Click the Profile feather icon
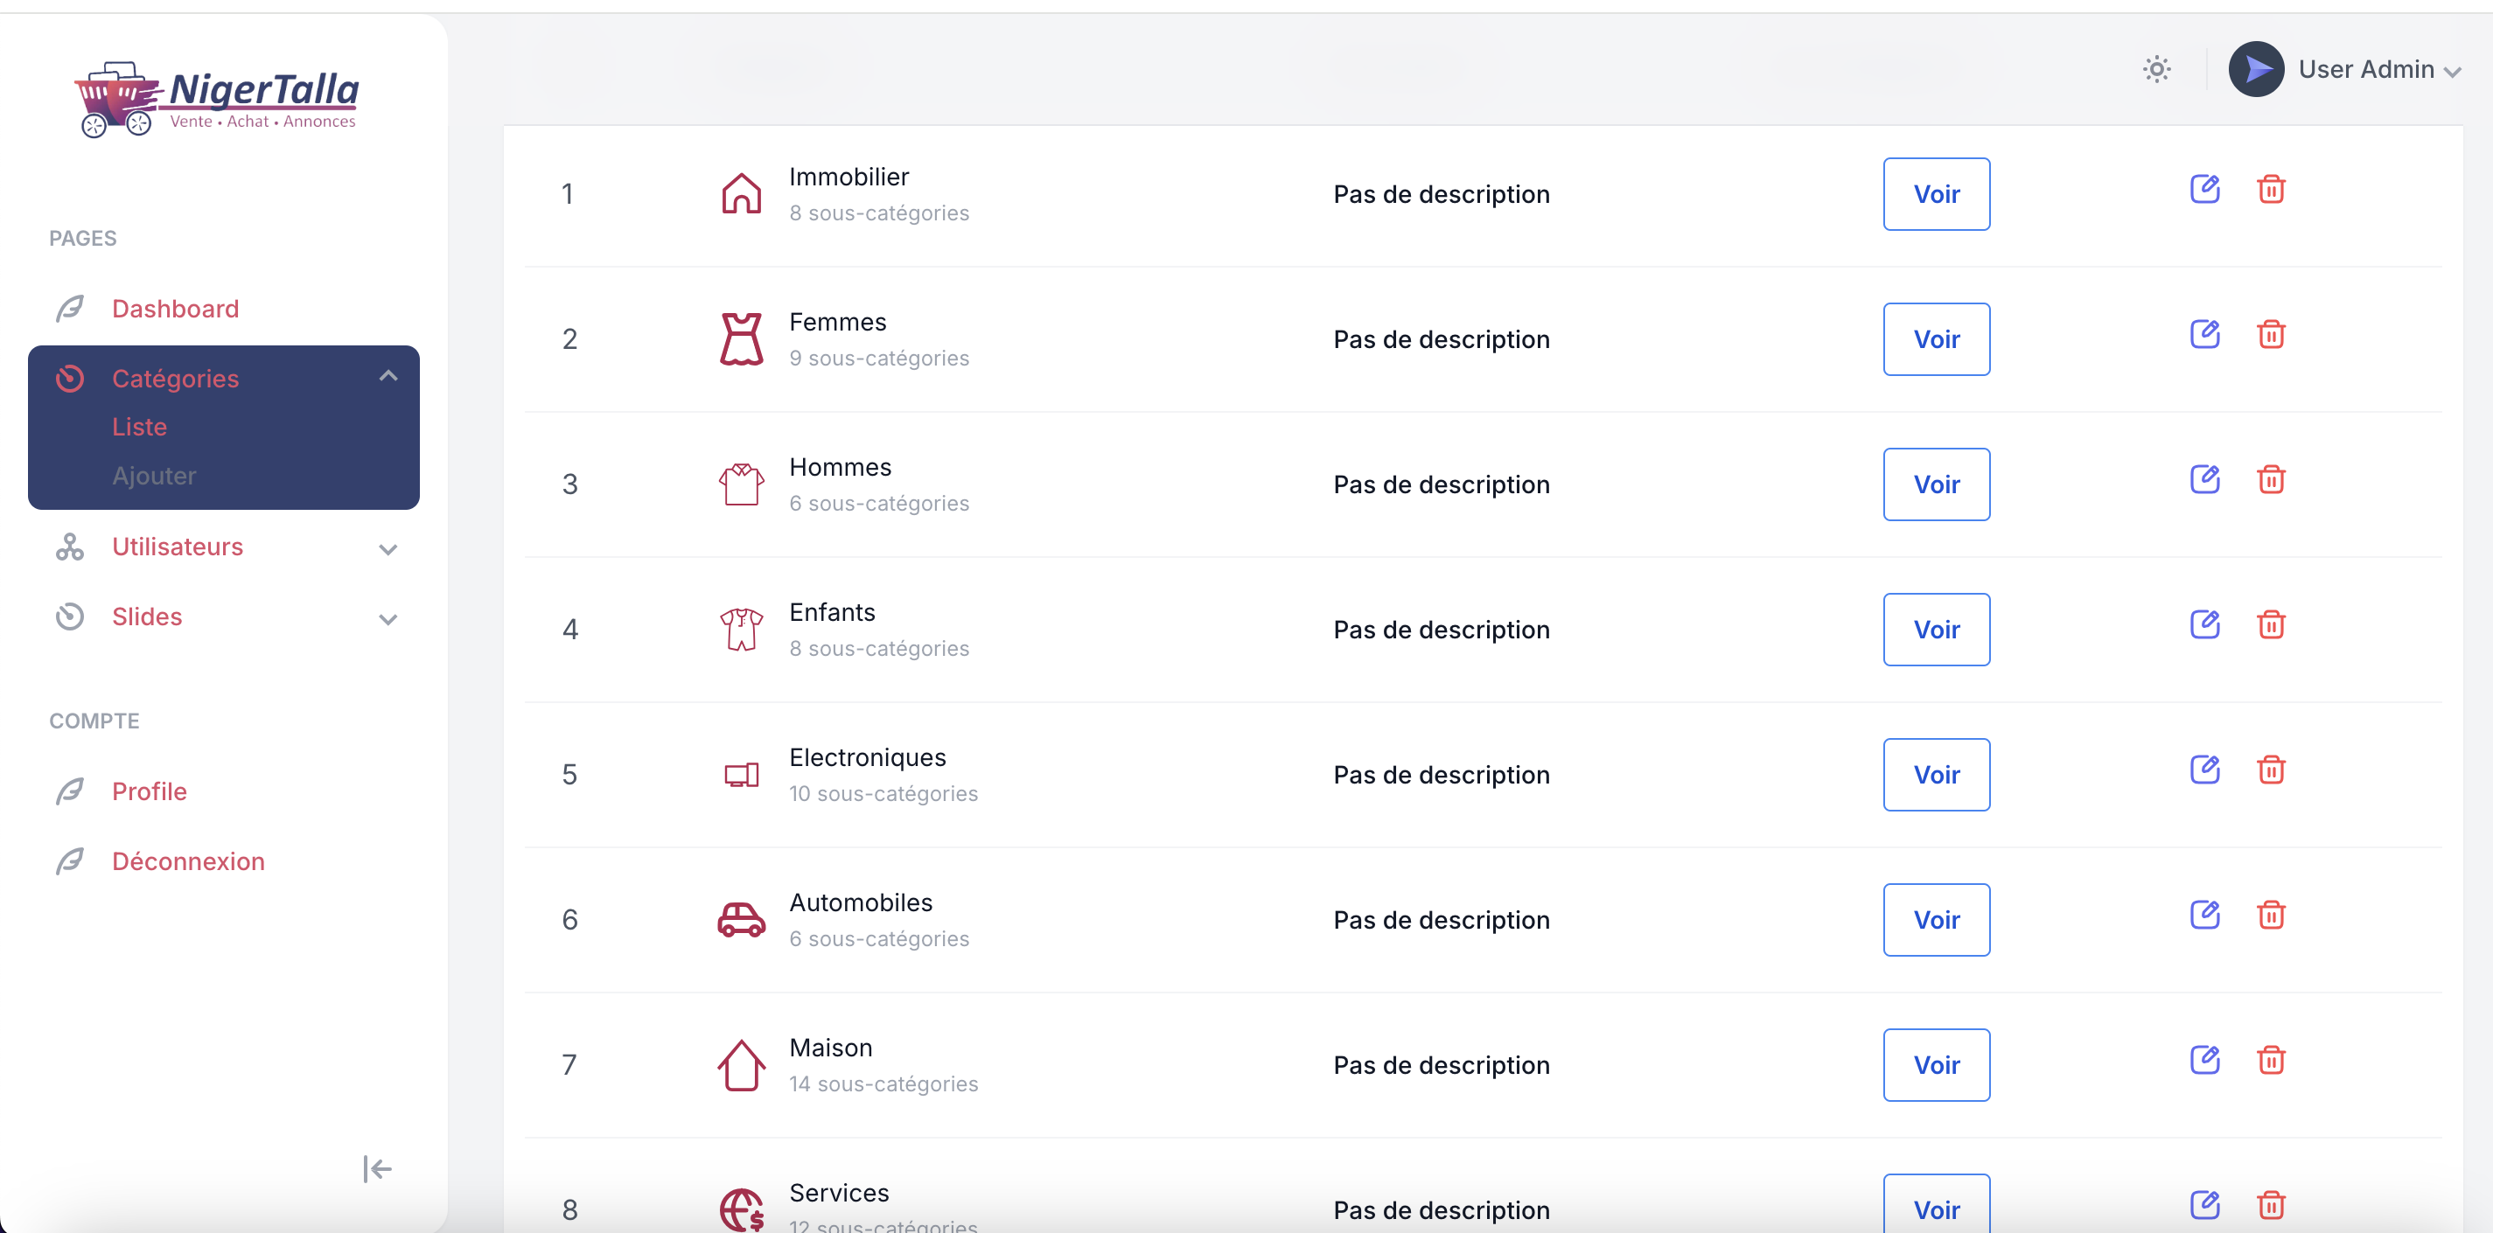2493x1233 pixels. 70,791
